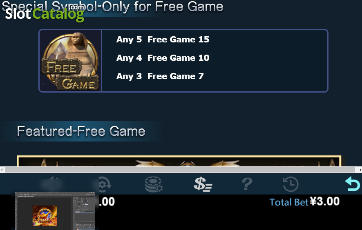The height and width of the screenshot is (230, 362).
Task: Click the cyan back arrow icon
Action: (x=352, y=184)
